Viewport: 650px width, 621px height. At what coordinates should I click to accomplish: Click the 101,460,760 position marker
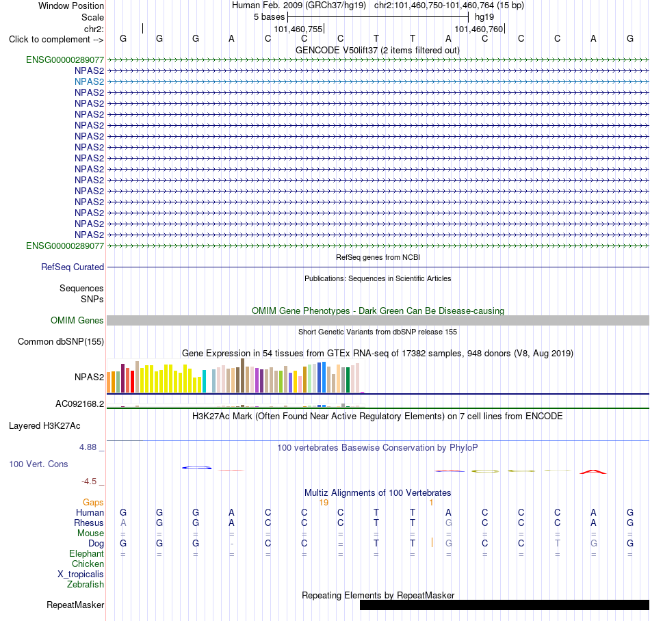pos(479,29)
